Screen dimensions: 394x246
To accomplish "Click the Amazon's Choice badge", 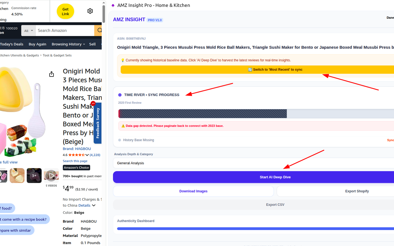I will [76, 168].
